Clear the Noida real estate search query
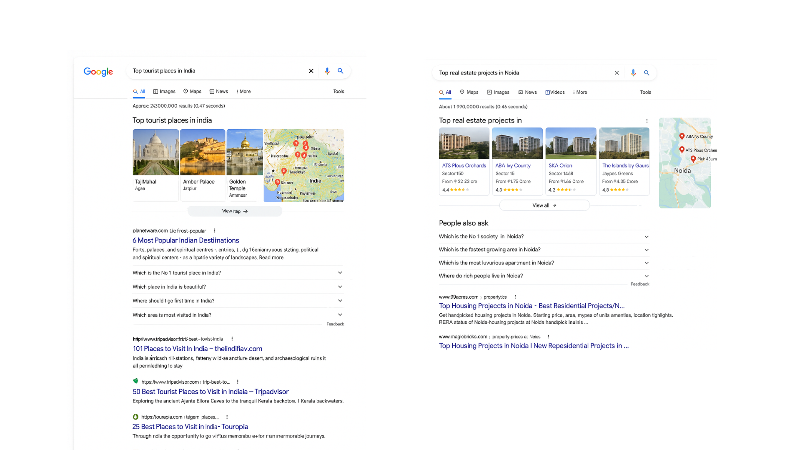The image size is (792, 450). pyautogui.click(x=617, y=73)
